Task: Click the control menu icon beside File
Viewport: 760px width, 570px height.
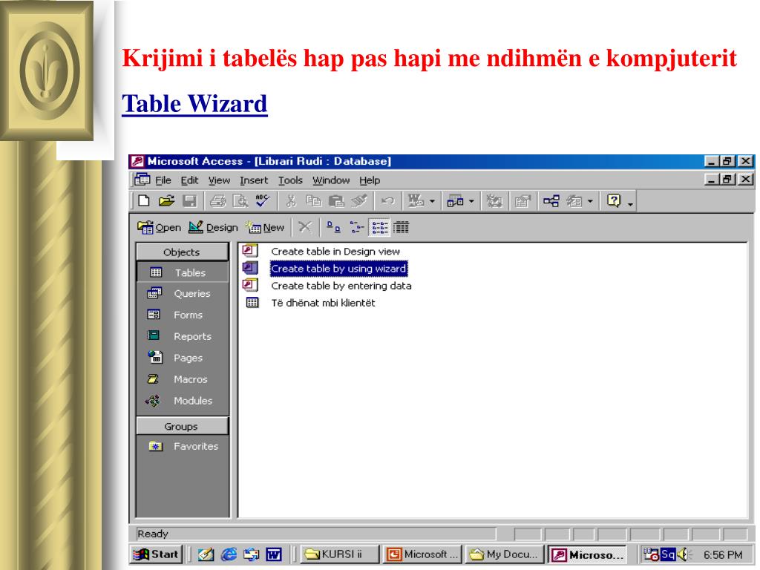Action: click(142, 180)
